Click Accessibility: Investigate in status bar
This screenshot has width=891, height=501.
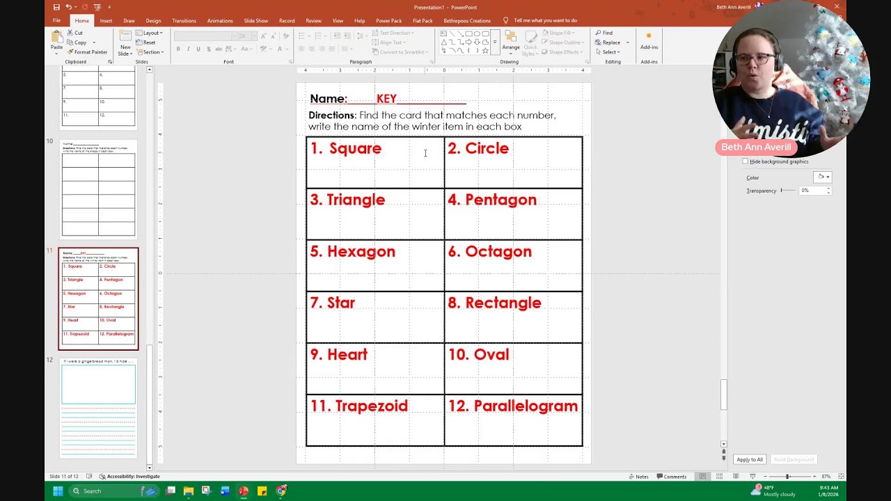129,477
